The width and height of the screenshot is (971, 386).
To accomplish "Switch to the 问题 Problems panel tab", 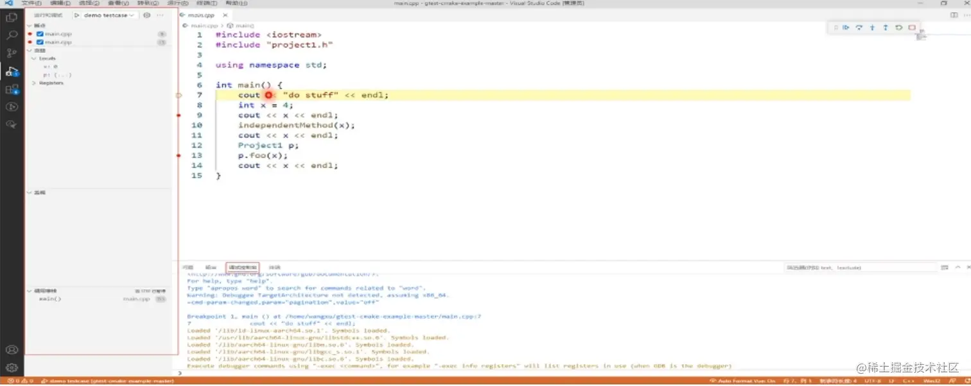I will coord(188,267).
